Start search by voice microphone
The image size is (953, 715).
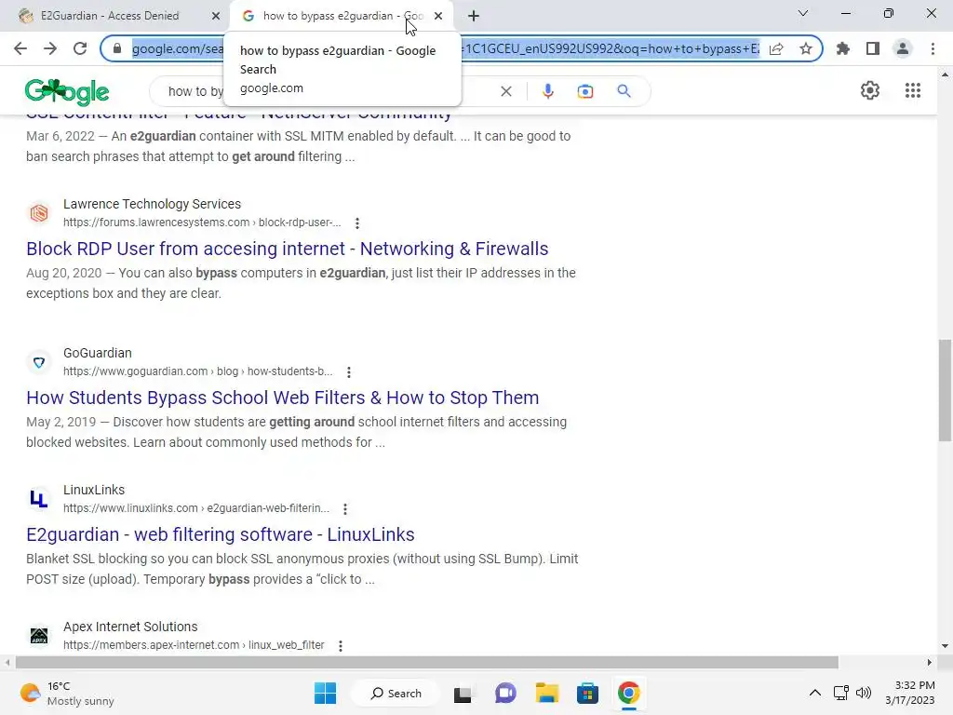pos(547,91)
